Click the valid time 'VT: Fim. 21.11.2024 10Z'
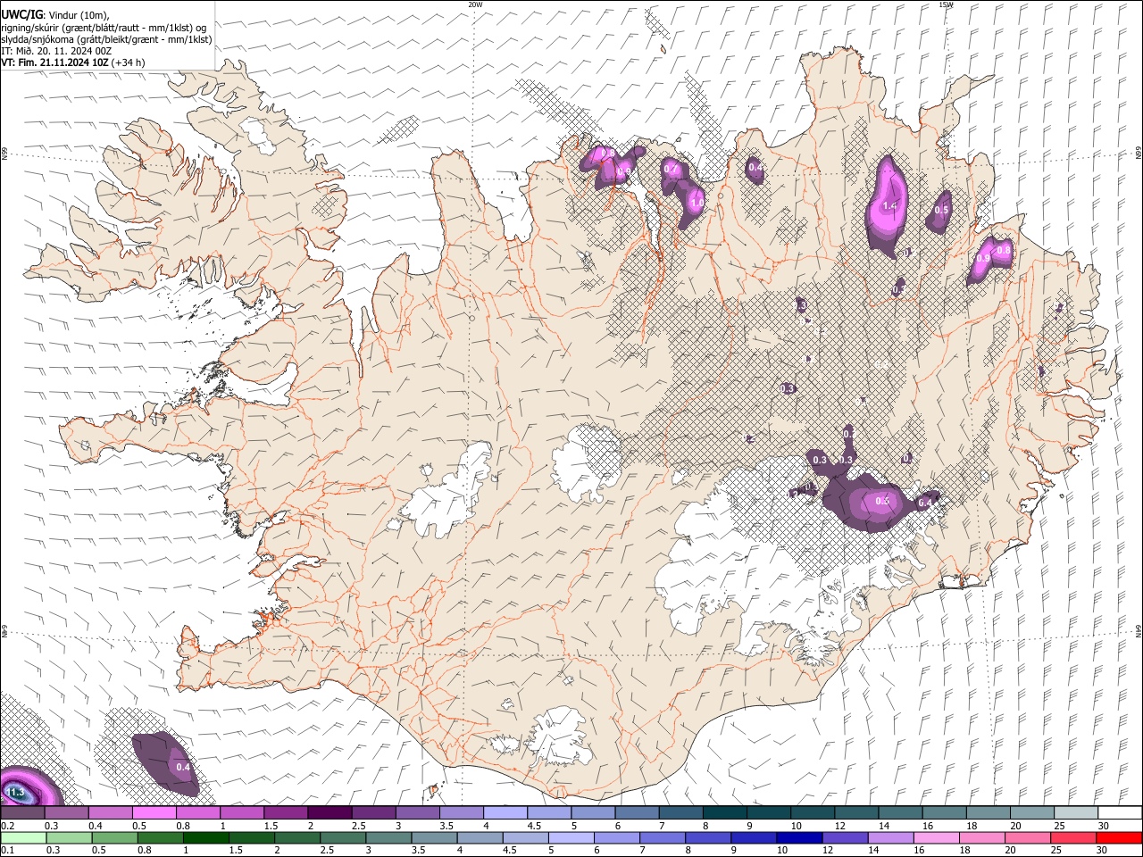Image resolution: width=1143 pixels, height=857 pixels. (55, 62)
